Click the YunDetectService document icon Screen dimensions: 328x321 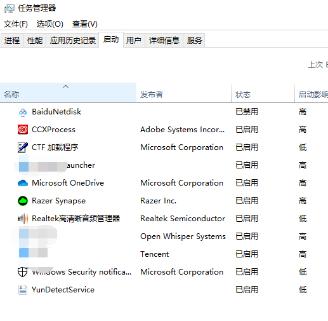tap(23, 290)
